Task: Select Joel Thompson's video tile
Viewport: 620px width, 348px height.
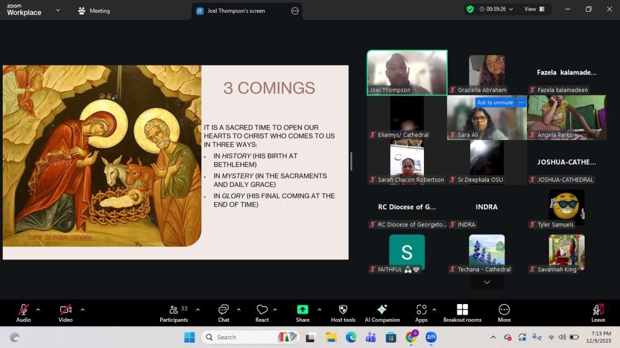Action: click(407, 72)
